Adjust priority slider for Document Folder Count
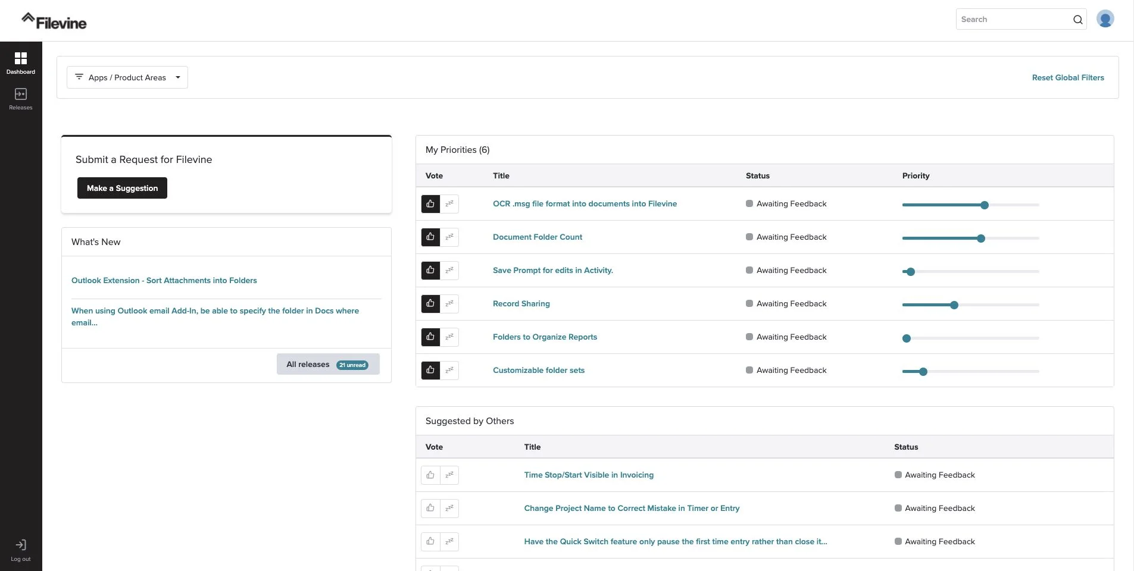 coord(981,239)
